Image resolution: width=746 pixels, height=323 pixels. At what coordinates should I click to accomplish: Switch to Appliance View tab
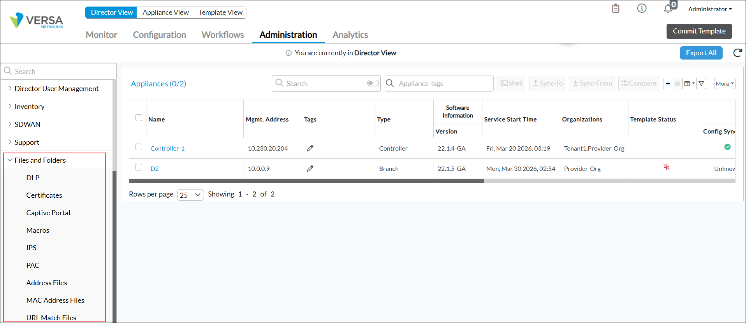[x=165, y=12]
